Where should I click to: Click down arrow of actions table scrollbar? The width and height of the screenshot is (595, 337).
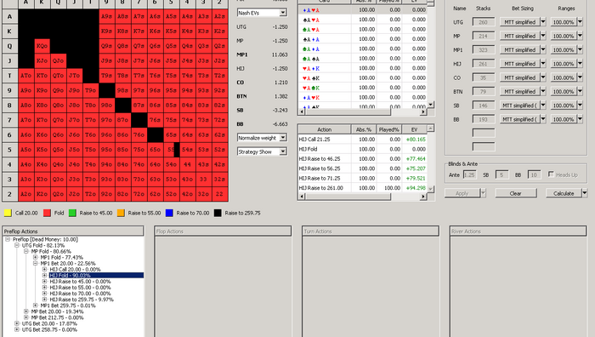tap(431, 189)
